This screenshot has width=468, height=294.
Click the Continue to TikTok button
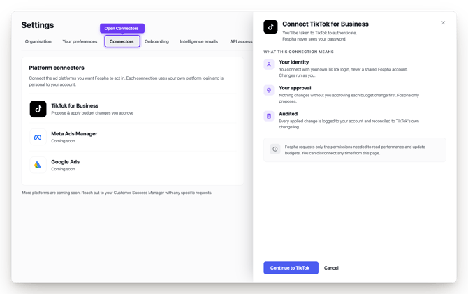291,267
